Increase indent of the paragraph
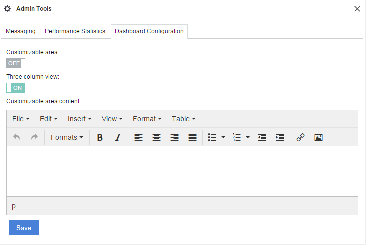The image size is (366, 245). 280,137
